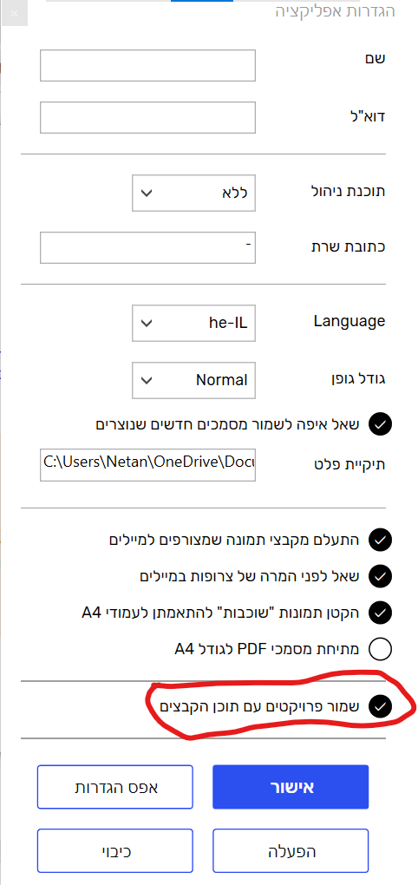Image resolution: width=418 pixels, height=885 pixels.
Task: Click the 'תיקיית פלט' output folder path field
Action: coord(147,464)
